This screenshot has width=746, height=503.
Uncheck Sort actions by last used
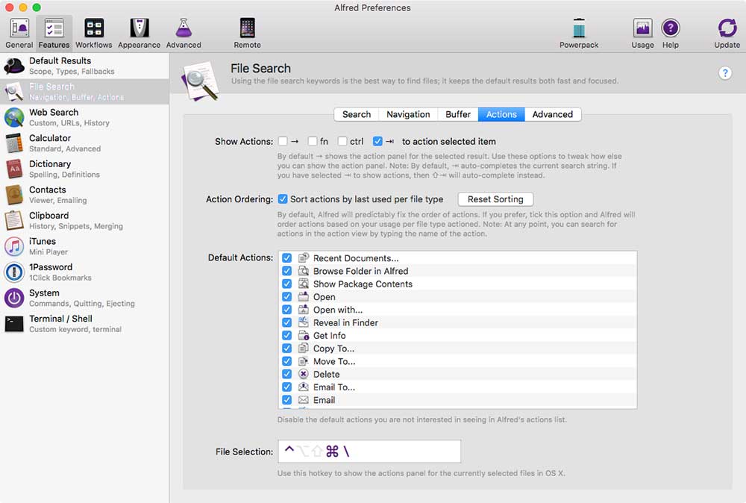click(x=286, y=199)
